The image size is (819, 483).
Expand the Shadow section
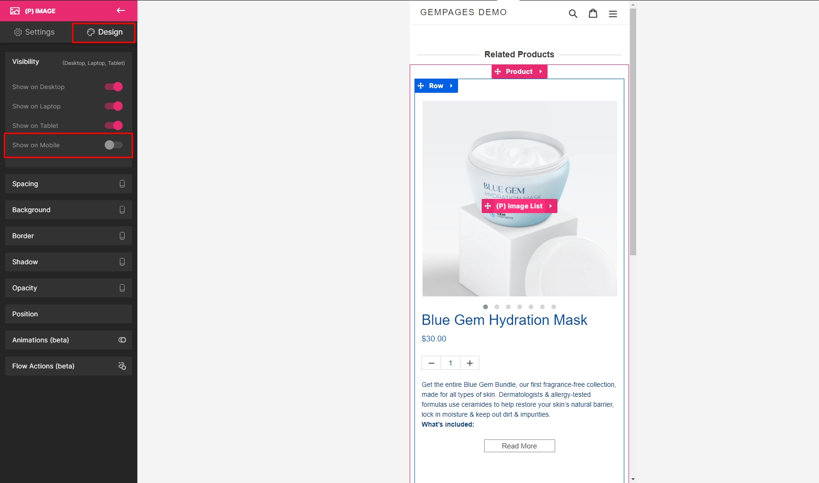69,262
